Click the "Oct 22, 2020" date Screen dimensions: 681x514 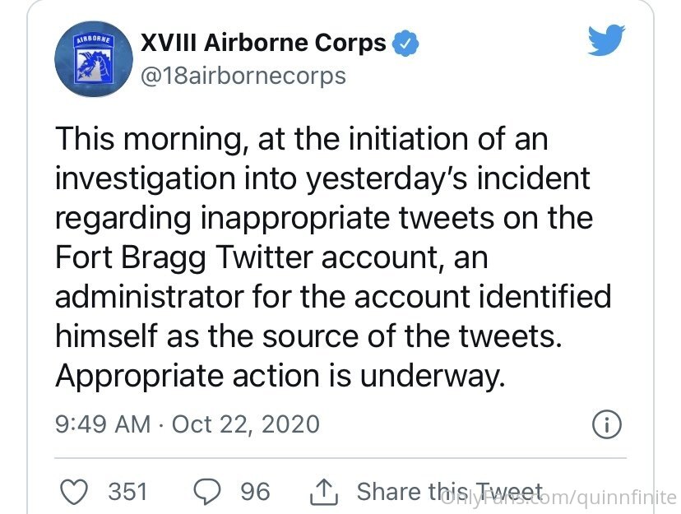245,424
